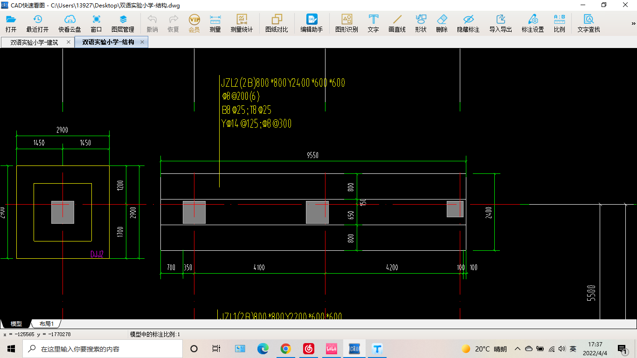Open the Windows Start menu
The height and width of the screenshot is (358, 637).
point(11,349)
